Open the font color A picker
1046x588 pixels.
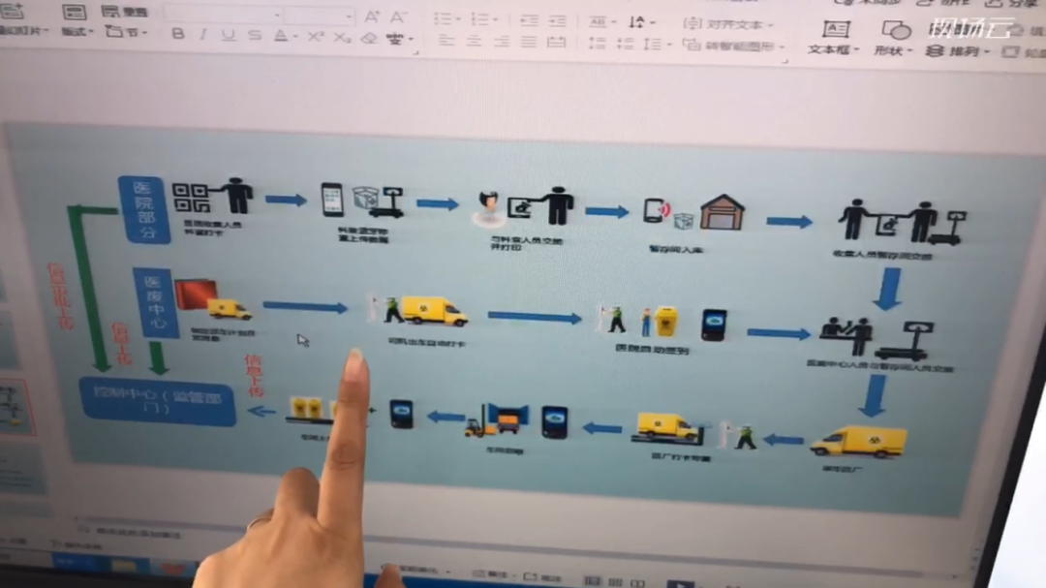(x=281, y=36)
